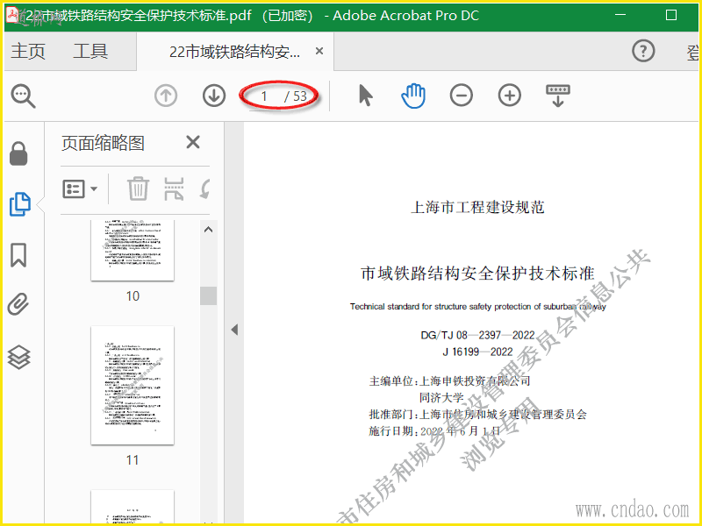View security lock settings panel

(18, 153)
